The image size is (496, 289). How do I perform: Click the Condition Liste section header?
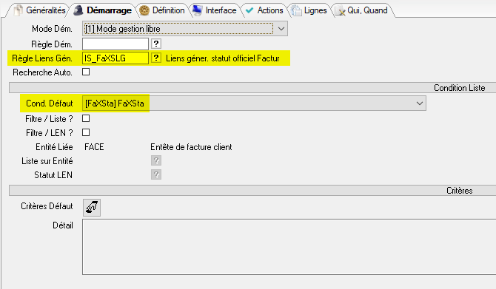click(x=252, y=88)
